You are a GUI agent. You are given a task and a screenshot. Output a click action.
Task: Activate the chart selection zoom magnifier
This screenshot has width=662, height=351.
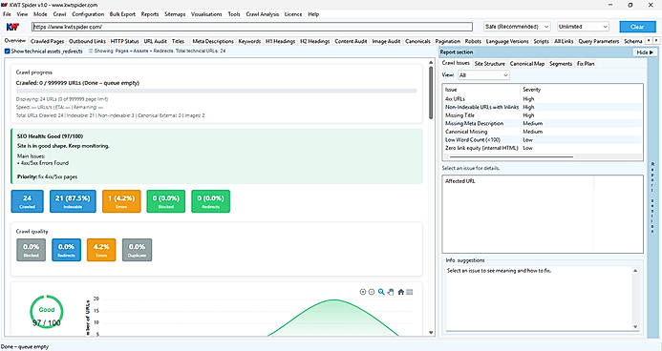[x=381, y=292]
